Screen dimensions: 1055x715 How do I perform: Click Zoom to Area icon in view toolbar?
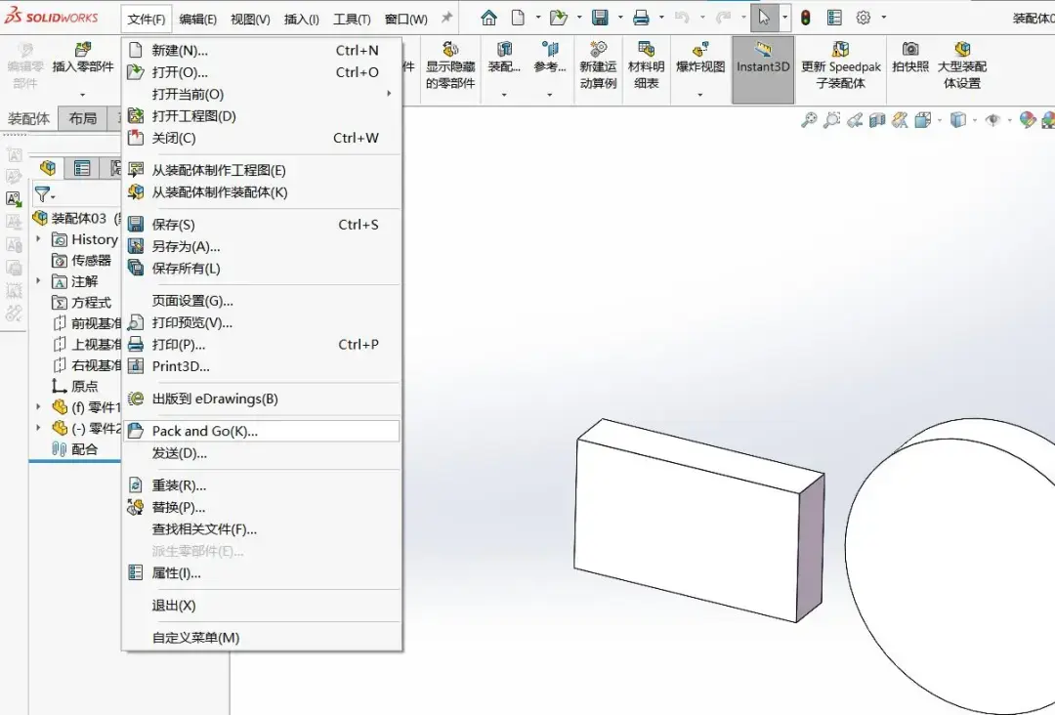[831, 120]
